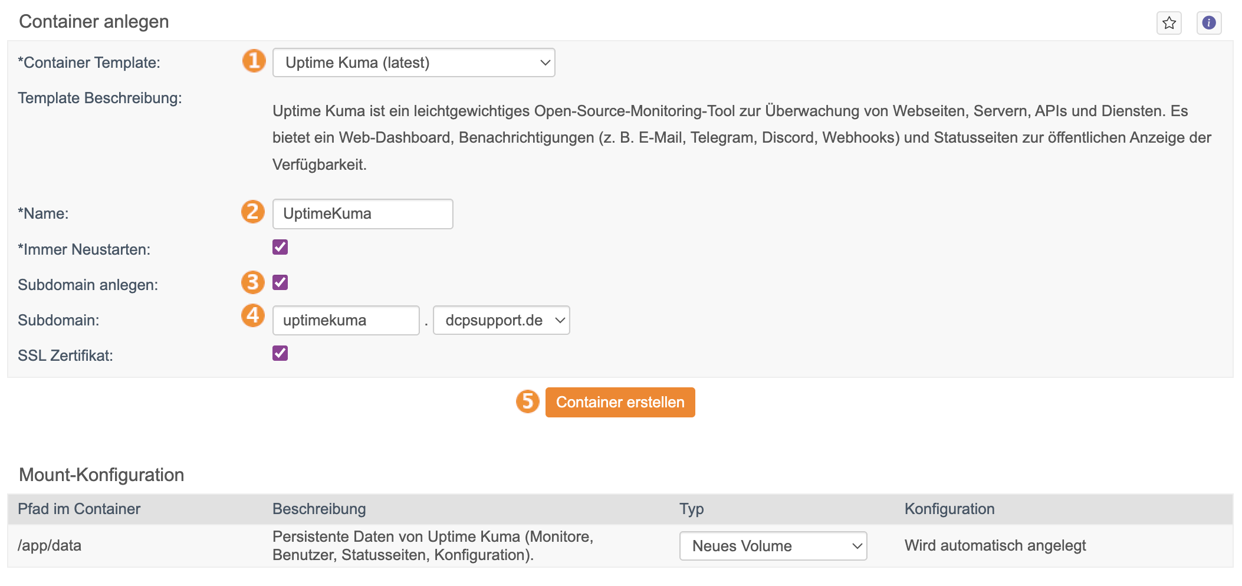Open the Neues Volume type dropdown
Viewport: 1242px width, 586px height.
[x=773, y=546]
